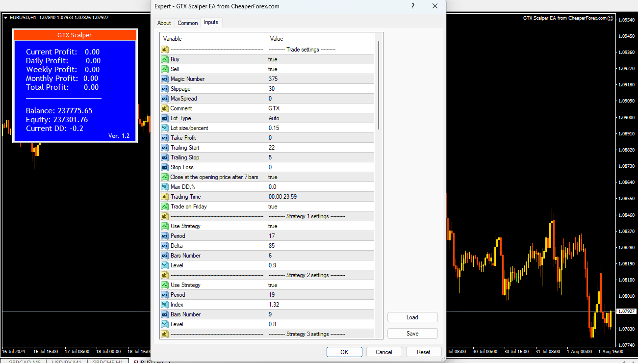Image resolution: width=638 pixels, height=363 pixels.
Task: Click Save to export inputs
Action: (412, 334)
